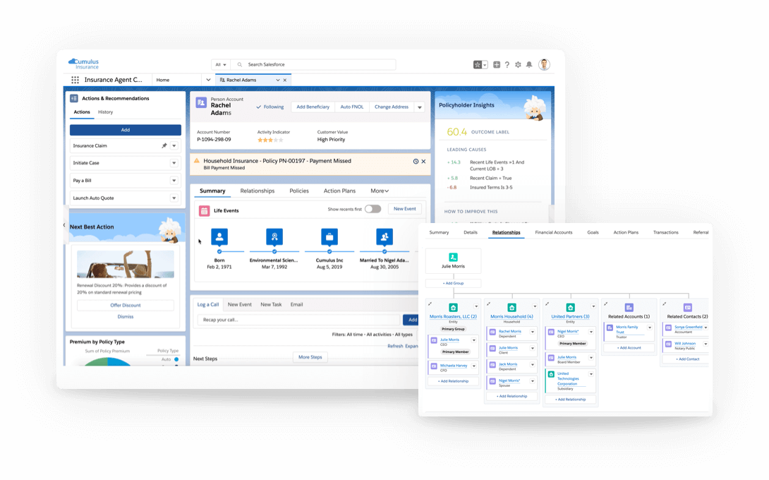Image resolution: width=769 pixels, height=480 pixels.
Task: Select the Born life event icon
Action: click(x=219, y=236)
